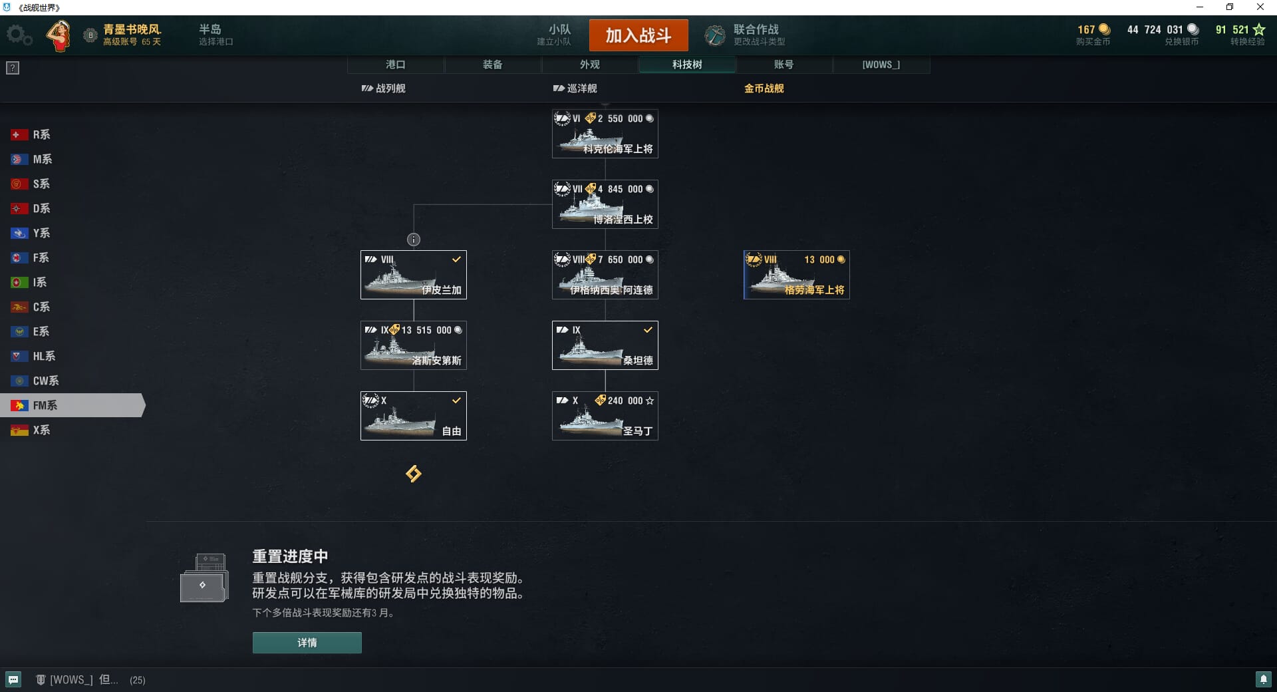Open the 科技树 tab
The width and height of the screenshot is (1277, 692).
687,65
